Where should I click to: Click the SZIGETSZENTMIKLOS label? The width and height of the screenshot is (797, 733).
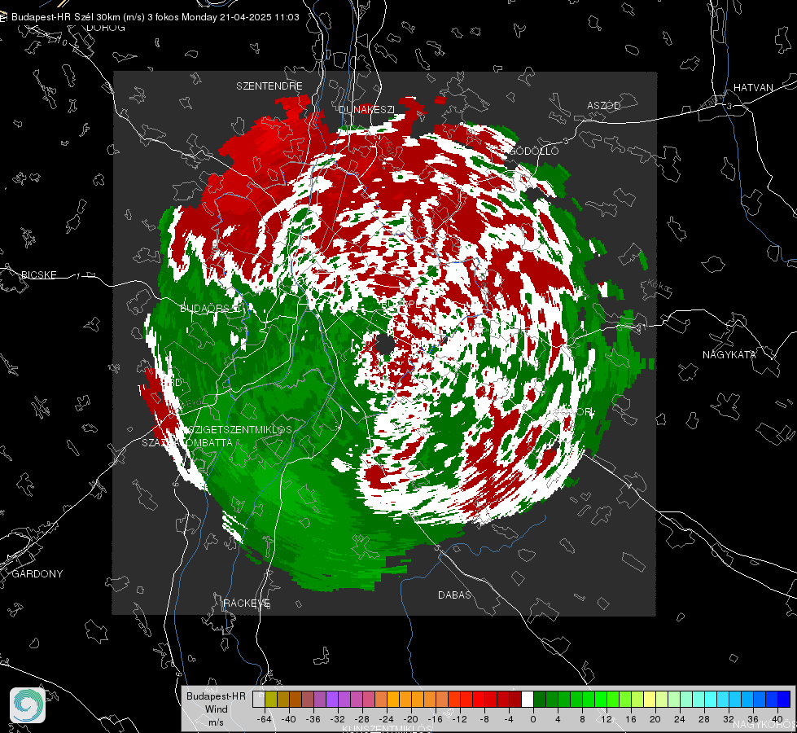(x=239, y=429)
